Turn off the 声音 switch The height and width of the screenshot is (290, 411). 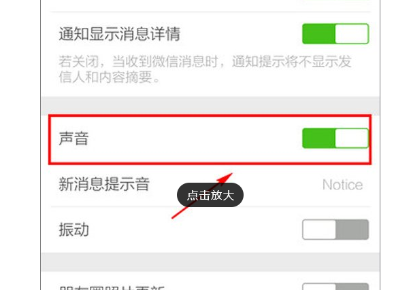[335, 138]
